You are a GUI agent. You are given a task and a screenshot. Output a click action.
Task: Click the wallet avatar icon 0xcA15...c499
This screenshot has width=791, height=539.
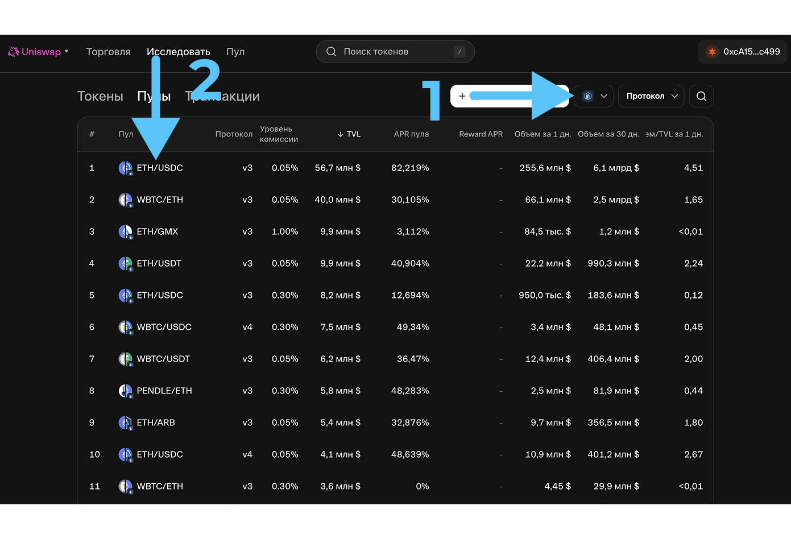pyautogui.click(x=712, y=52)
